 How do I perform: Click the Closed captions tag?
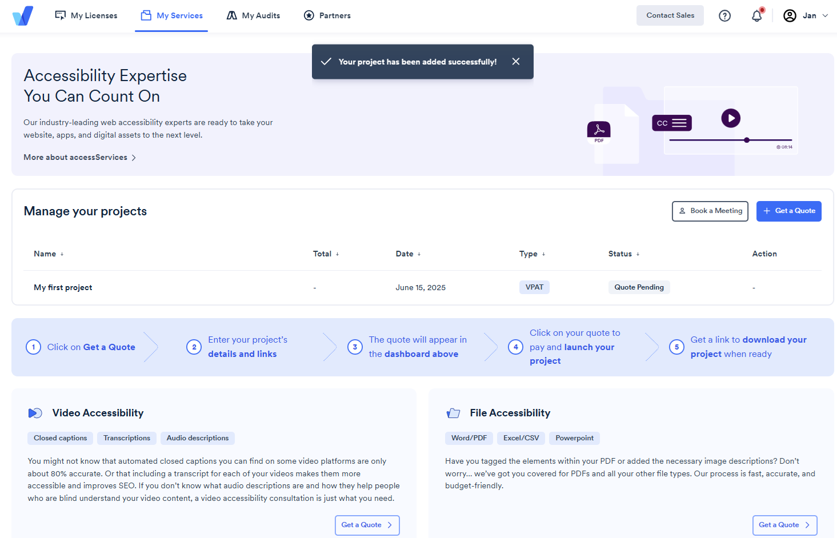tap(61, 438)
